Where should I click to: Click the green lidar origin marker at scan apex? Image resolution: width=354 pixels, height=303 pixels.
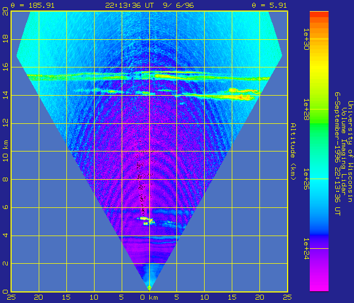coord(149,288)
